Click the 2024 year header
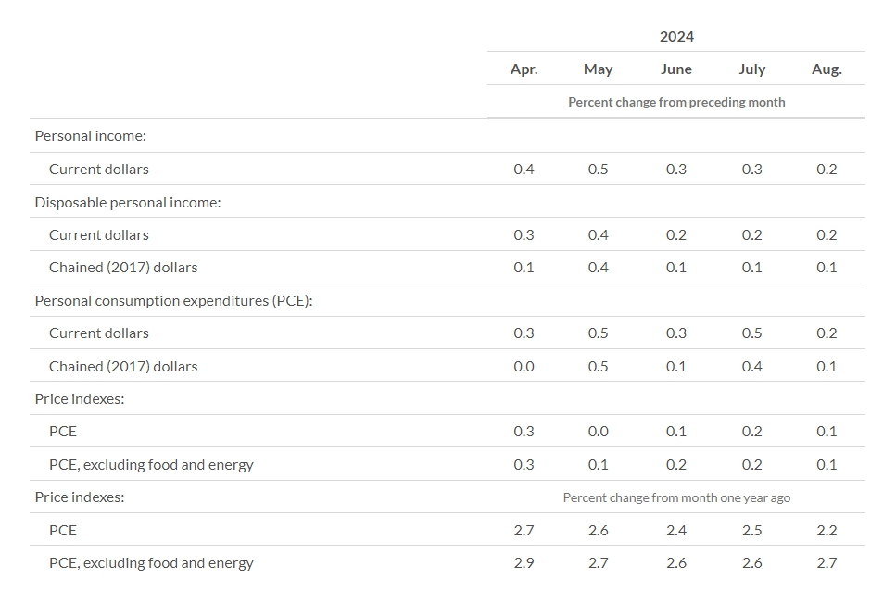896x591 pixels. (x=676, y=37)
